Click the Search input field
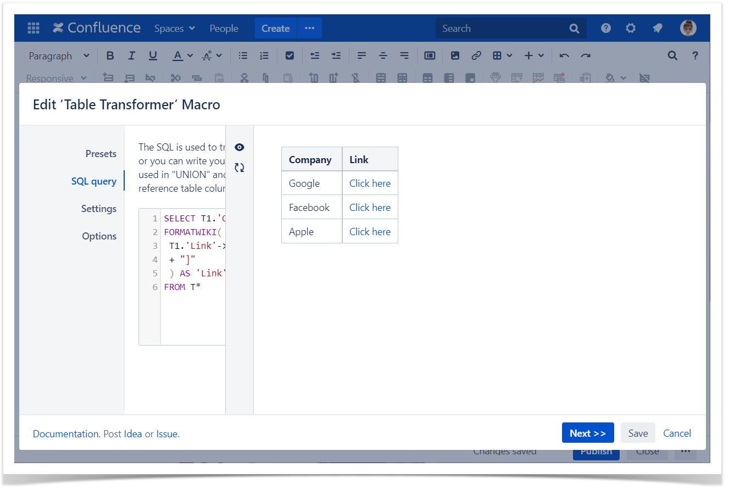The height and width of the screenshot is (490, 729). pyautogui.click(x=503, y=29)
